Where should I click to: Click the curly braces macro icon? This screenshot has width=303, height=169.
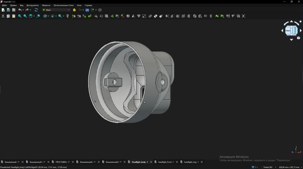pos(100,10)
